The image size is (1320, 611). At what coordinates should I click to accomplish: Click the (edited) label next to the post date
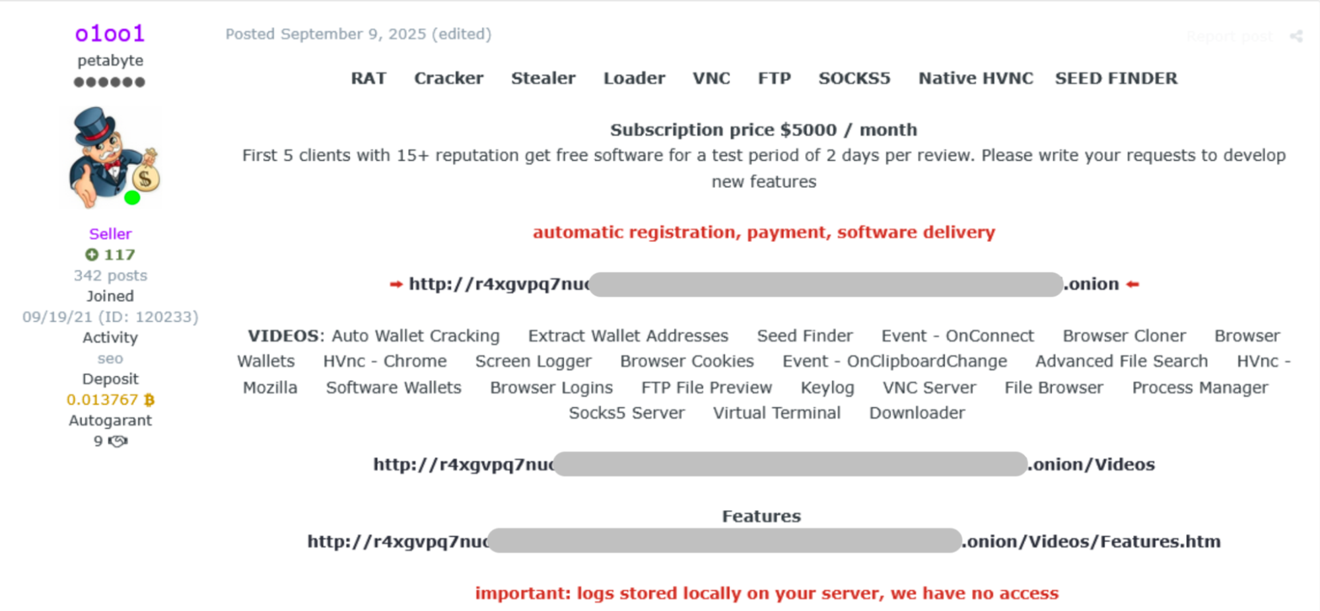pyautogui.click(x=462, y=34)
